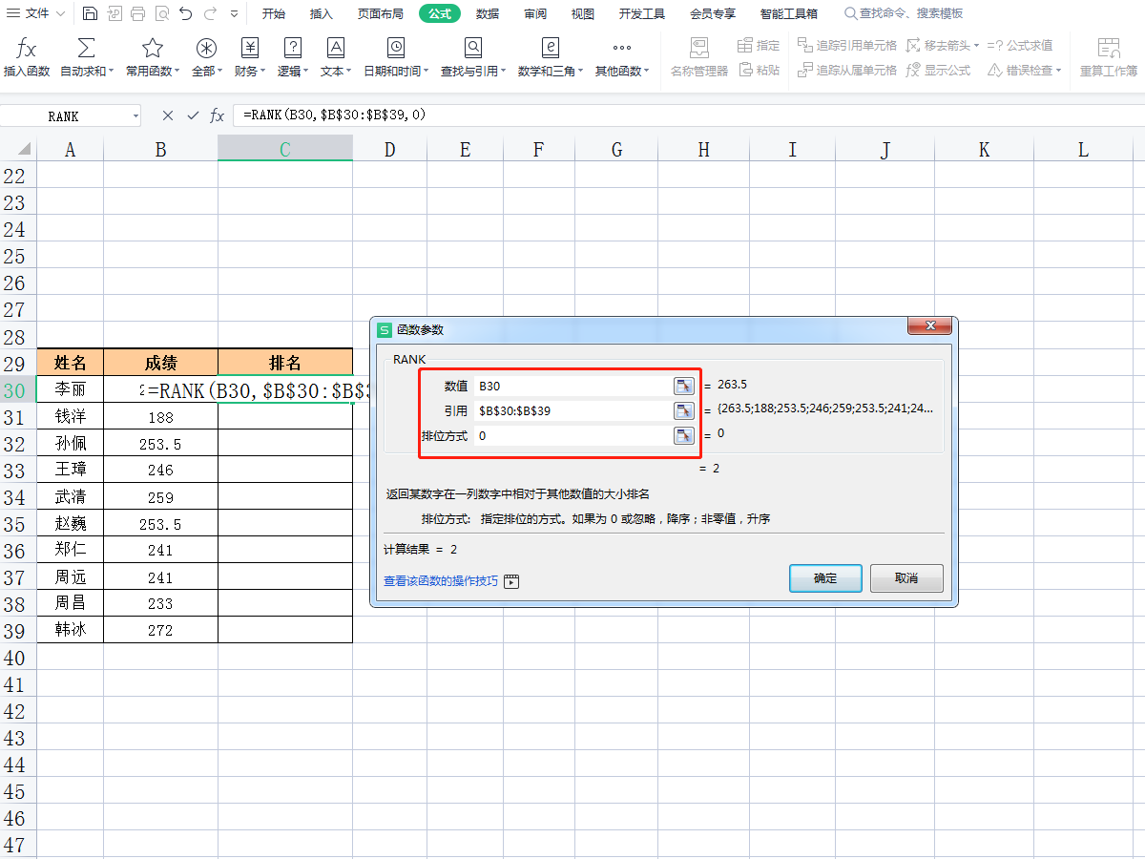The image size is (1145, 859).
Task: Select the column D header
Action: point(389,149)
